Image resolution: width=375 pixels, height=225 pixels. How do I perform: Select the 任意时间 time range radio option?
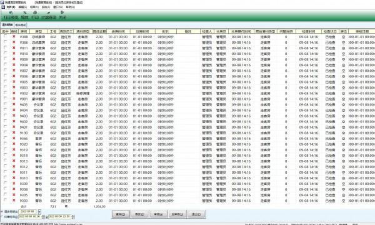click(x=2, y=217)
